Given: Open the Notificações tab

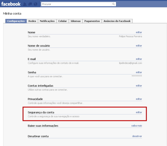Looking at the screenshot, I should (47, 21).
